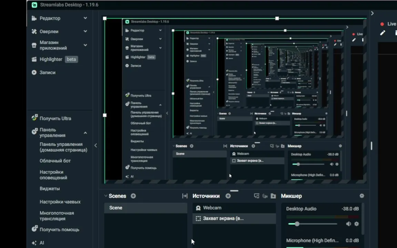The width and height of the screenshot is (397, 248).
Task: Click the top-edge middle selection handle in preview
Action: click(277, 18)
